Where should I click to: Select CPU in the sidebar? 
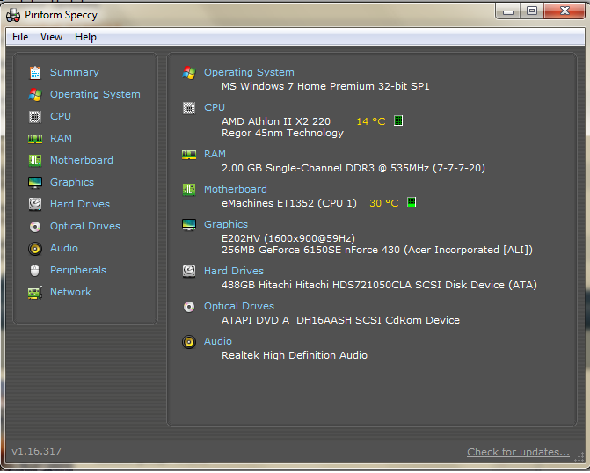(x=61, y=116)
